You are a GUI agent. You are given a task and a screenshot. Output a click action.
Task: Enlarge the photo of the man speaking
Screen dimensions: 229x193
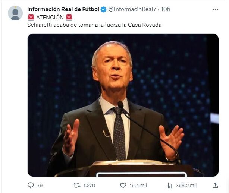tap(123, 105)
